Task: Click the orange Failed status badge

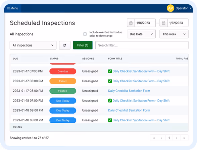Action: click(x=63, y=81)
